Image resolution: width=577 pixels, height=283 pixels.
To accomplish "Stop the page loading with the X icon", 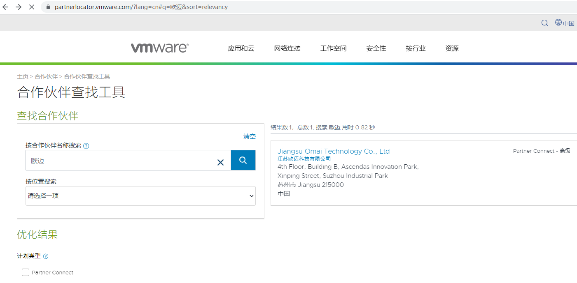I will coord(32,7).
